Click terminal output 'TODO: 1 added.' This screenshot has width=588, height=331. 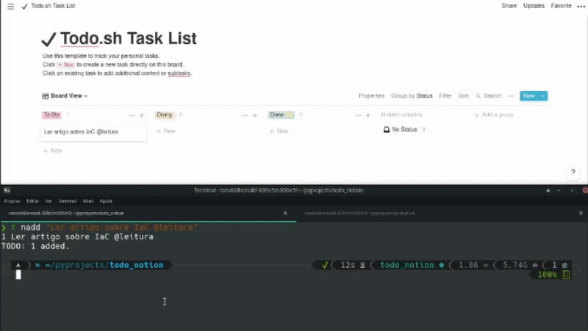click(x=35, y=247)
